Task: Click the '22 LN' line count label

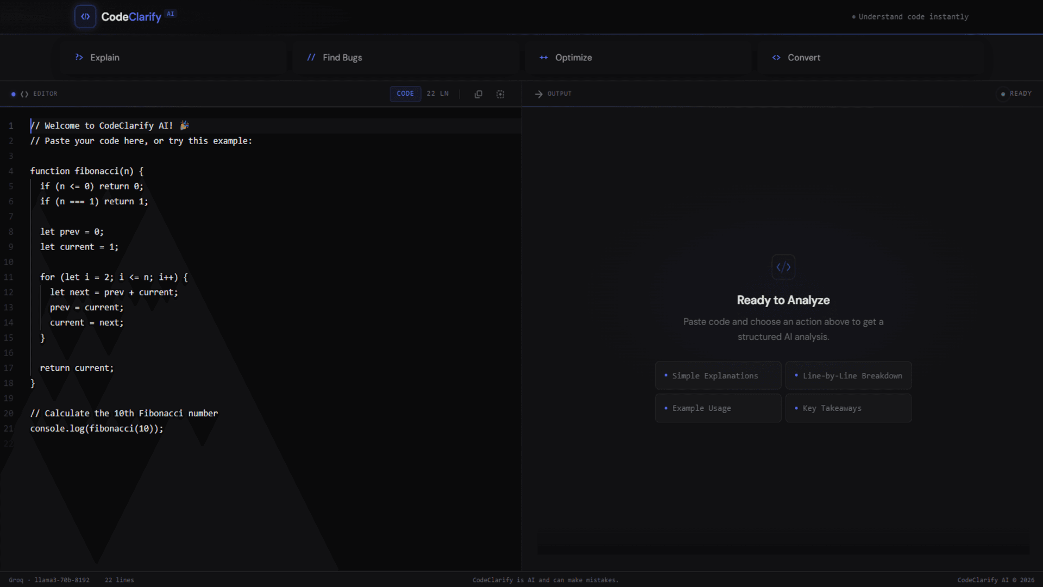Action: tap(437, 93)
